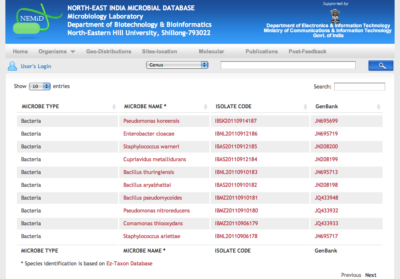Open GenBank record JN208199
The image size is (400, 279).
tap(326, 160)
